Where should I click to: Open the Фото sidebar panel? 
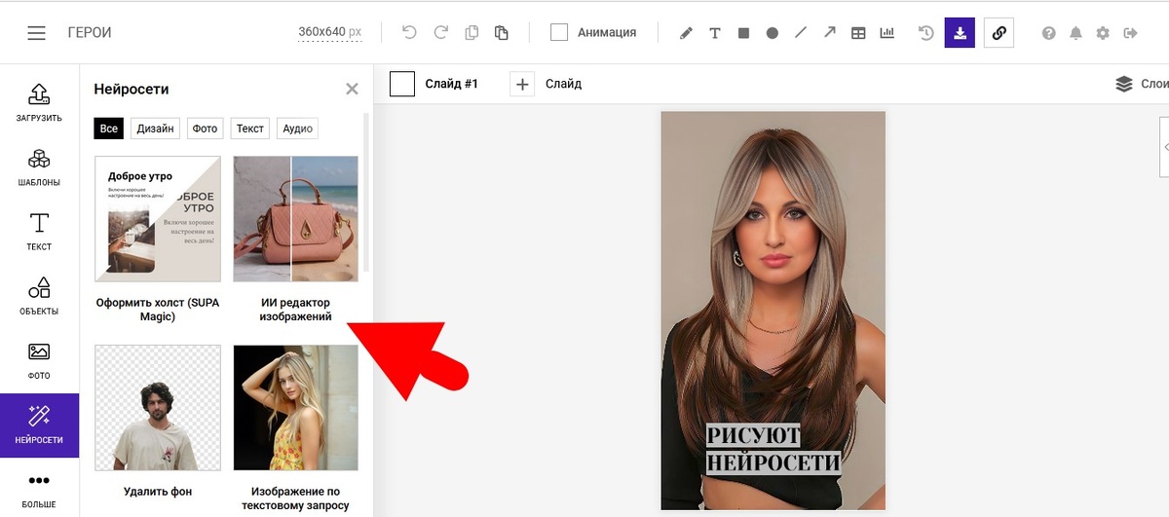(39, 359)
